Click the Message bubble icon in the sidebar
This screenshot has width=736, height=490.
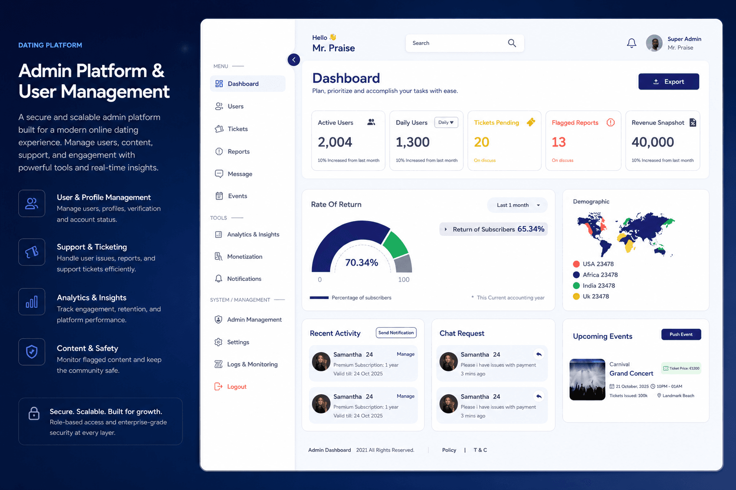(x=219, y=174)
